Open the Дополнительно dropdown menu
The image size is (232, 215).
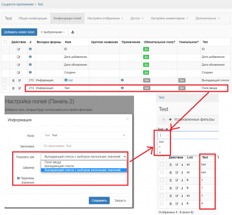tap(208, 18)
